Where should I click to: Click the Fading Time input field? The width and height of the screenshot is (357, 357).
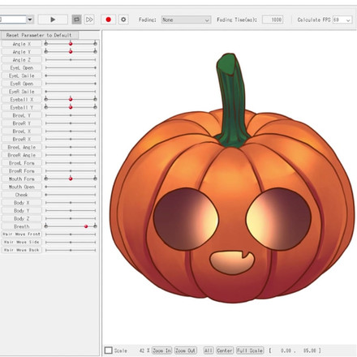tap(273, 19)
